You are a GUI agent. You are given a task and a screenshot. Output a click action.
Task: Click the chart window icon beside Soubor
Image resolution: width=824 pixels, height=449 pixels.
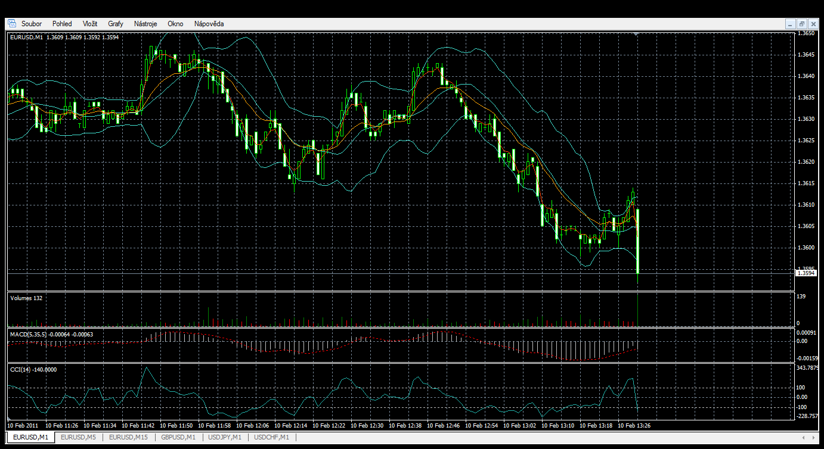[x=11, y=24]
